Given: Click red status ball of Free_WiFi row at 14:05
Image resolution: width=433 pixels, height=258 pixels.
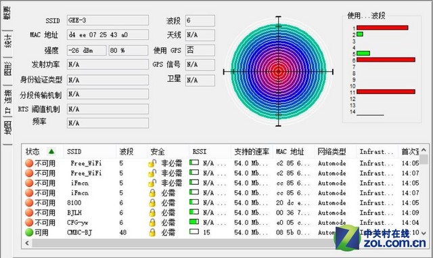Looking at the screenshot, I should coord(29,163).
